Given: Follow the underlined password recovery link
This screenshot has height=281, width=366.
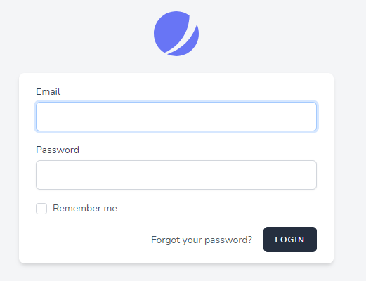Looking at the screenshot, I should [x=202, y=240].
